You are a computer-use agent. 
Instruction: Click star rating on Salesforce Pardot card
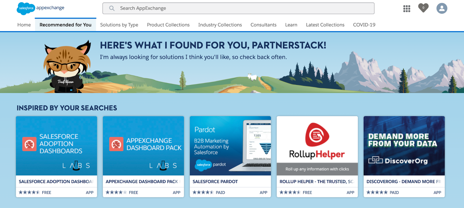tap(203, 192)
